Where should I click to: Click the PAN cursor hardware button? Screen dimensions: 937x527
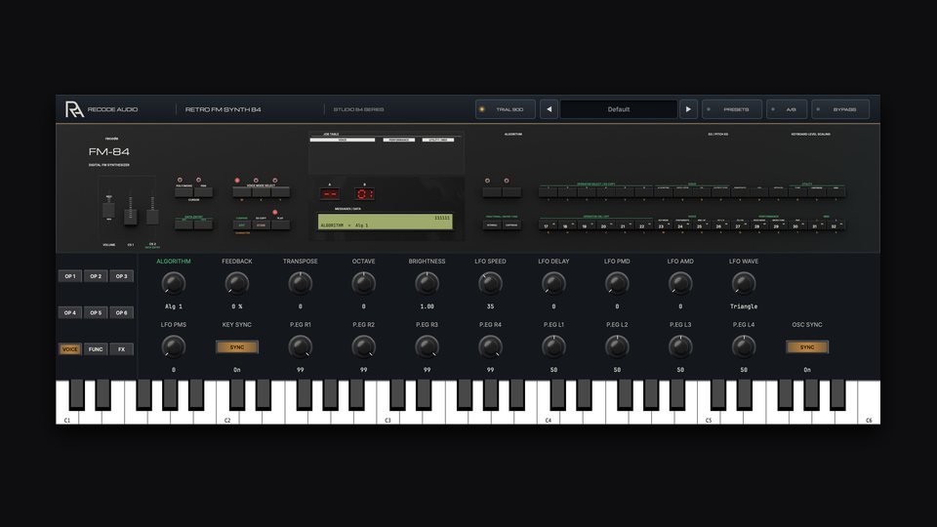tap(203, 192)
